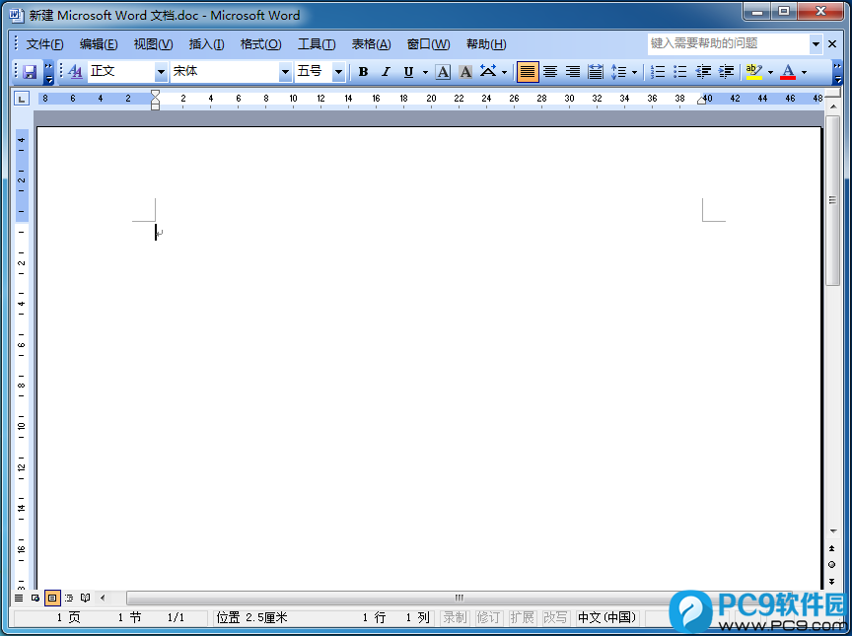Viewport: 852px width, 636px height.
Task: Click the help question input box
Action: pos(728,44)
